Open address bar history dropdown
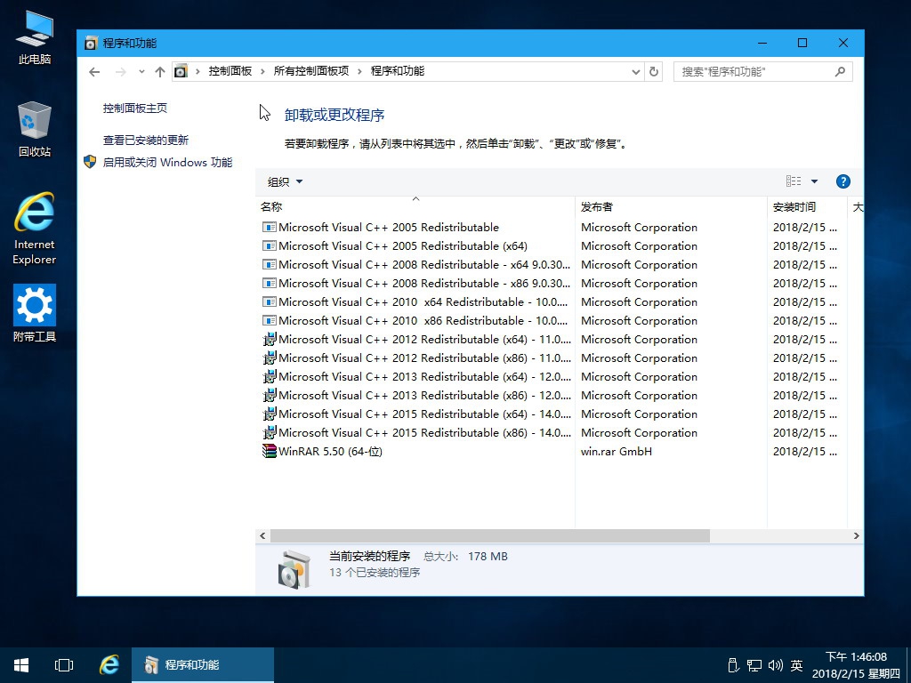Image resolution: width=911 pixels, height=683 pixels. 635,71
